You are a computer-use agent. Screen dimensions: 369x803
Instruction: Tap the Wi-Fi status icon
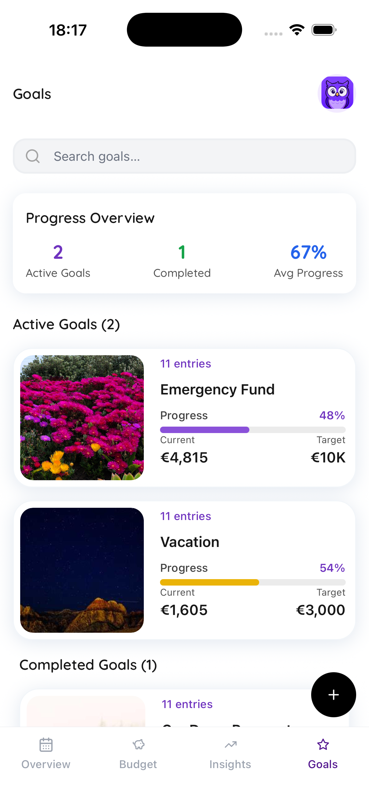click(297, 30)
